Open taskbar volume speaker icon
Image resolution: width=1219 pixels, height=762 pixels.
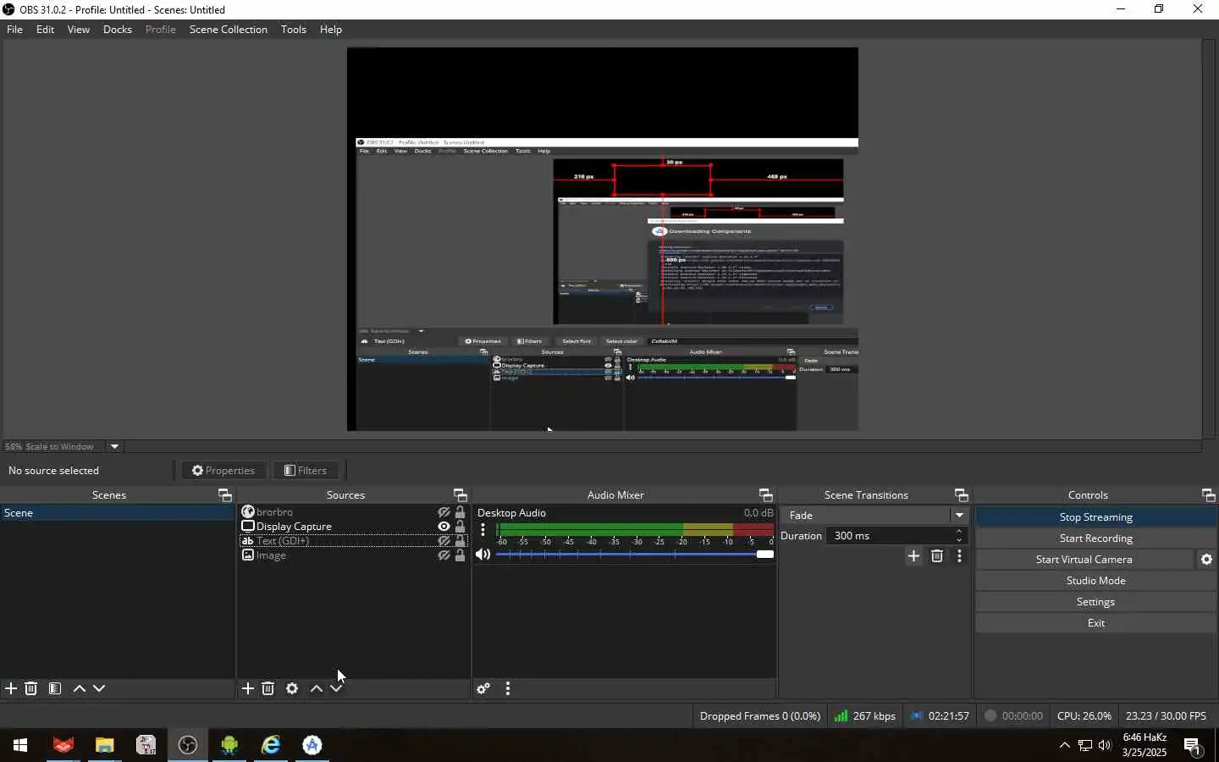tap(1105, 745)
